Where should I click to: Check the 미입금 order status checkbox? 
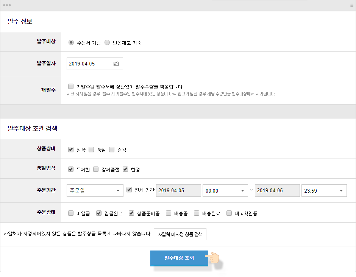pos(71,213)
